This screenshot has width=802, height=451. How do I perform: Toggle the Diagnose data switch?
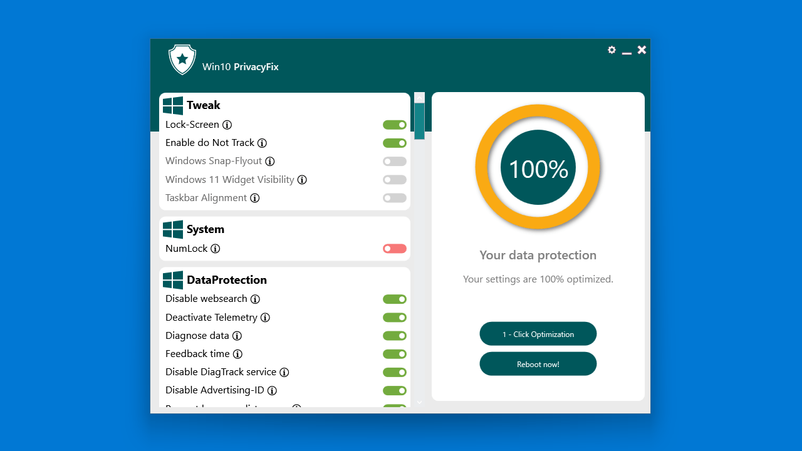pos(395,336)
